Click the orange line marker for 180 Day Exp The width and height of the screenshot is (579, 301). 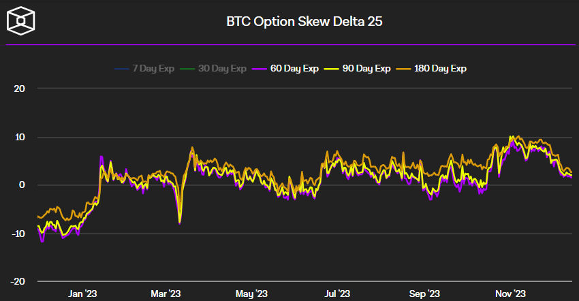pos(403,68)
